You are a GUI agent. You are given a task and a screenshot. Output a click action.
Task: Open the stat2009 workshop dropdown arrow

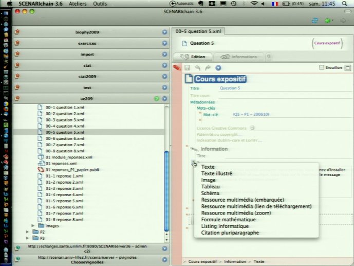[x=164, y=76]
